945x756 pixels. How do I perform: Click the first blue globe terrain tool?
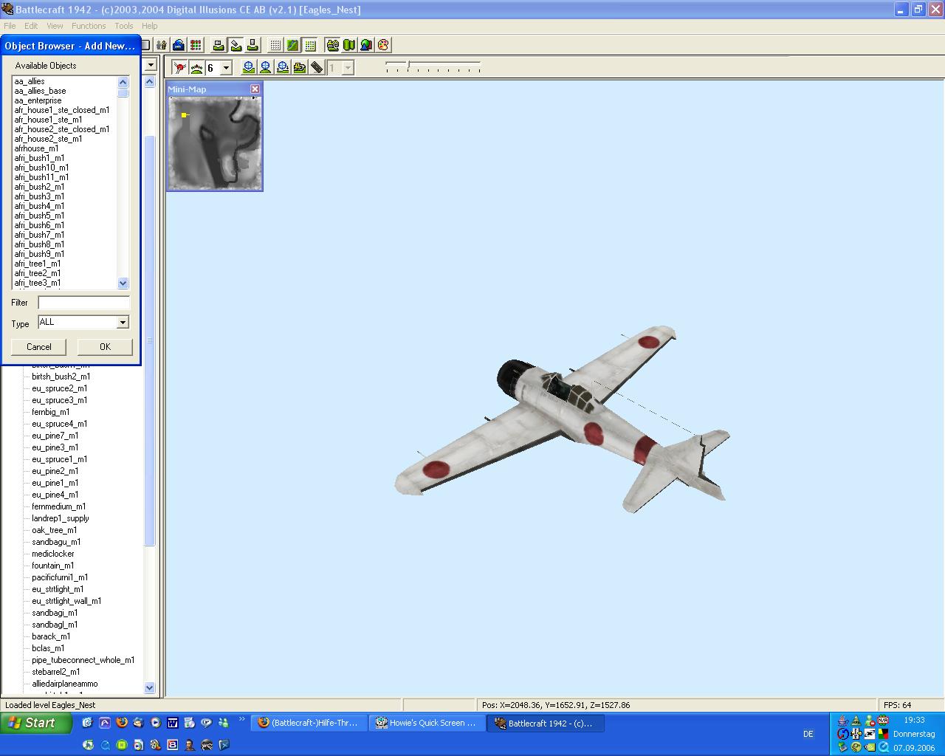tap(249, 68)
